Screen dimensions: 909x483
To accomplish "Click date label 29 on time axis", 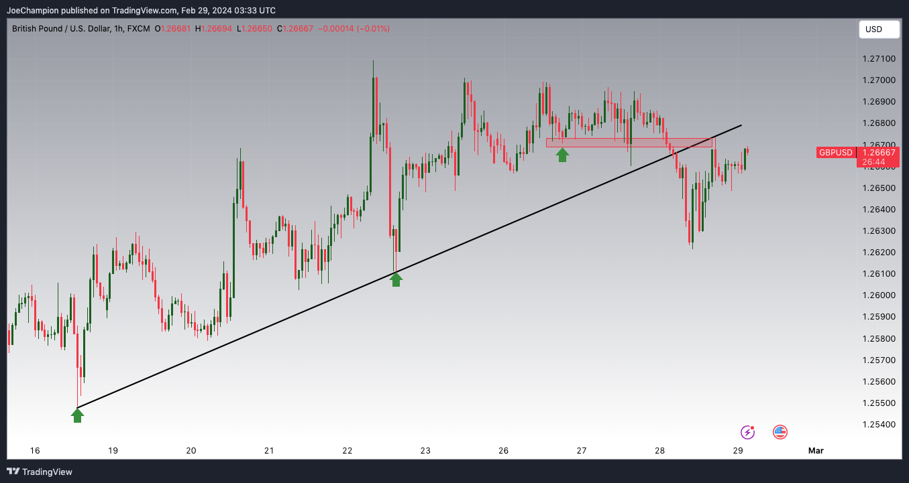I will (x=738, y=451).
